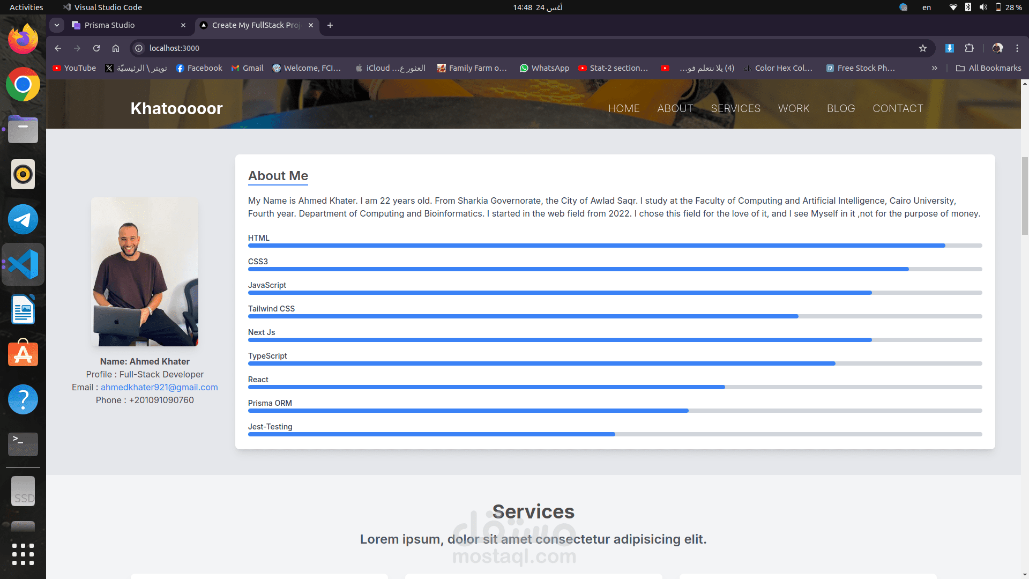
Task: Open the Stat-2 section bookmark
Action: click(613, 68)
